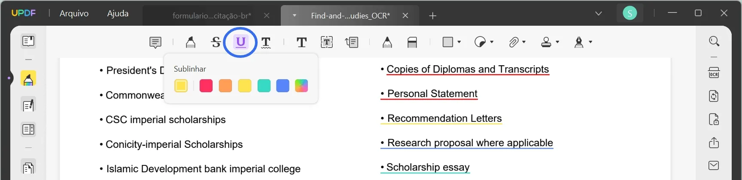Open the stamp tool dropdown arrow
The width and height of the screenshot is (742, 180).
click(557, 42)
